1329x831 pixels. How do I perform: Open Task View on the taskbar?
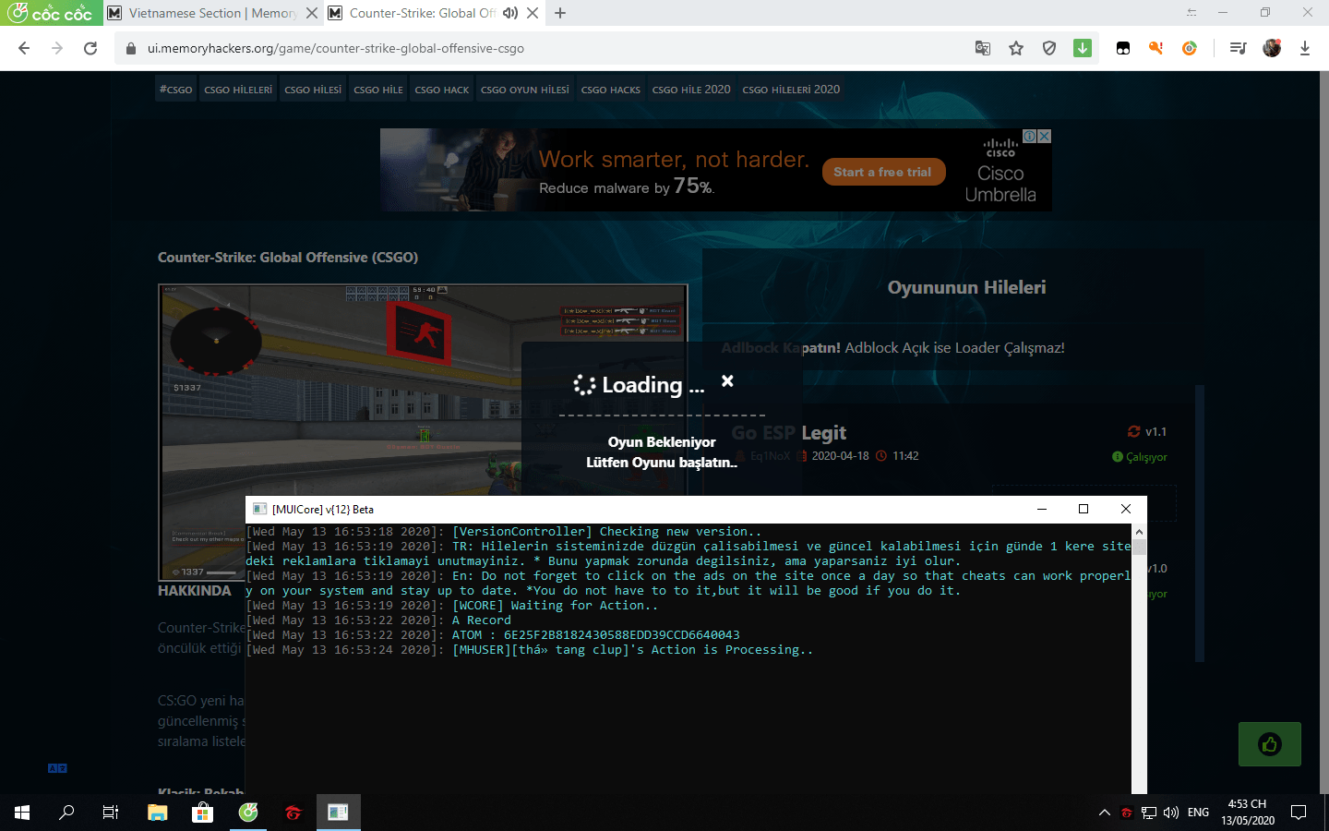(x=111, y=813)
